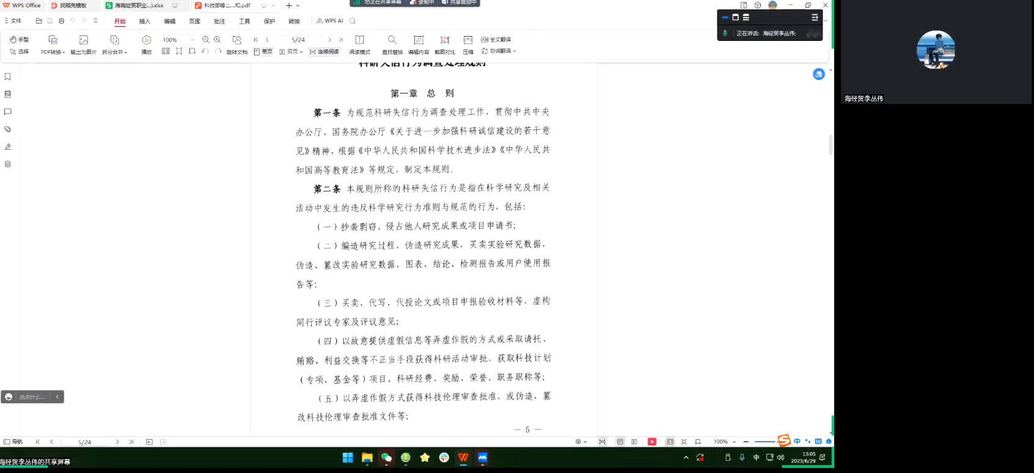Click the WPS AI button
The image size is (1034, 473).
click(330, 21)
